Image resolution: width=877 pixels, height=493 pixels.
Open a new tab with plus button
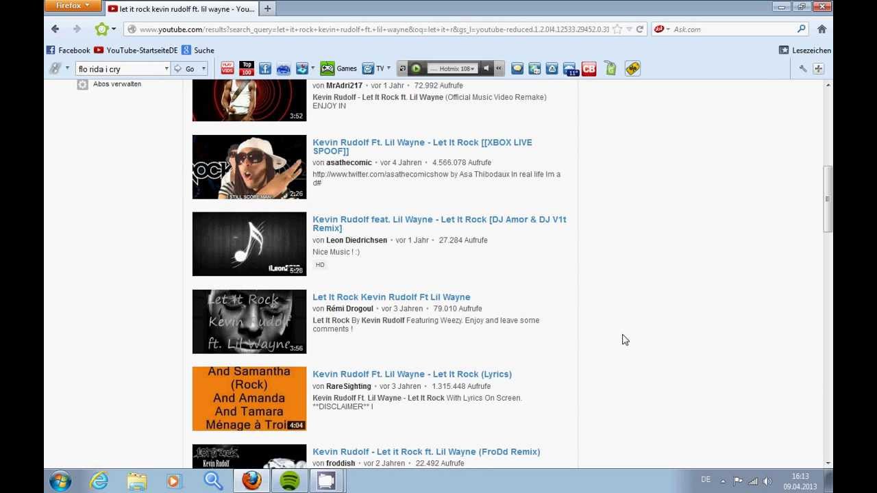coord(267,9)
